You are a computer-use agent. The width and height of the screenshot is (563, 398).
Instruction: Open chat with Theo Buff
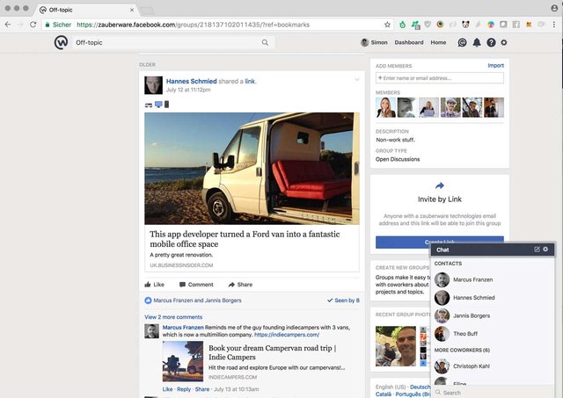493,334
